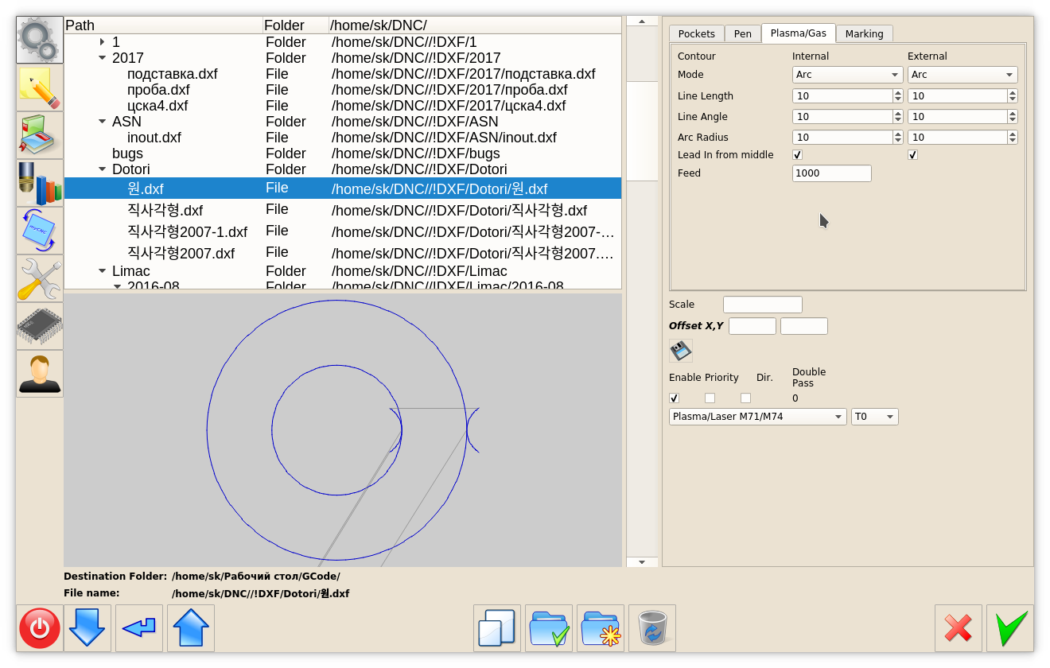Expand the folder named 1

coord(103,42)
